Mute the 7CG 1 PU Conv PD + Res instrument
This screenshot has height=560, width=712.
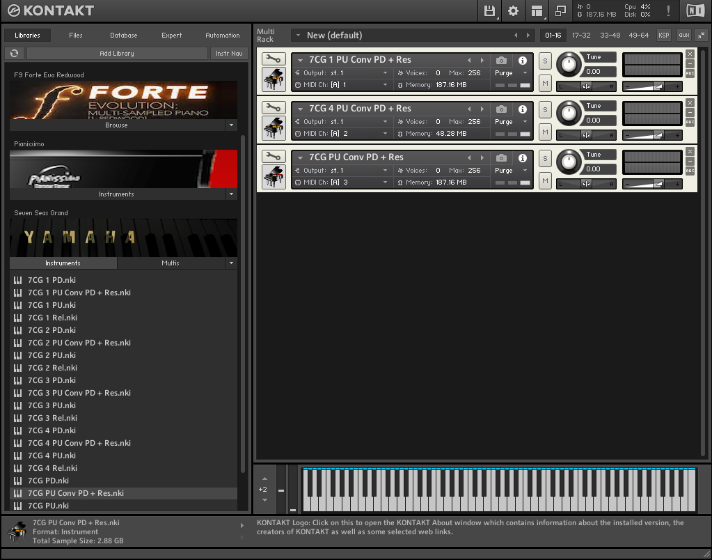click(546, 83)
